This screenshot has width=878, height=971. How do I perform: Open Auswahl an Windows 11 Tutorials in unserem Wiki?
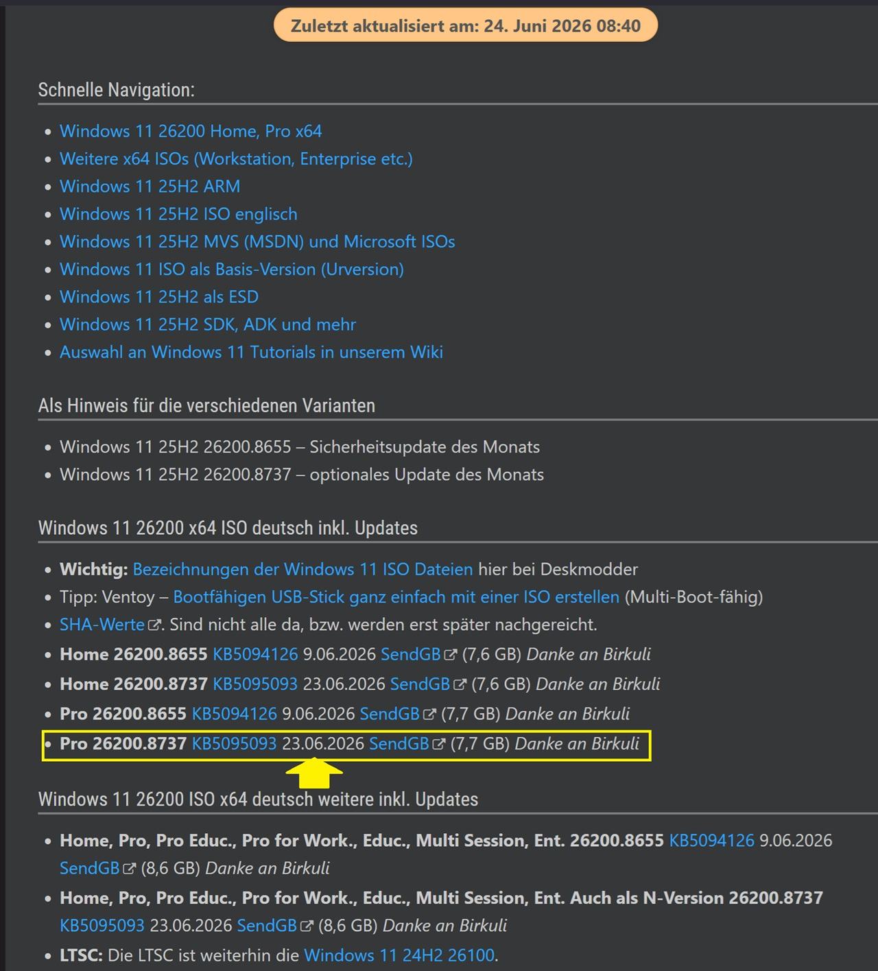(x=251, y=352)
